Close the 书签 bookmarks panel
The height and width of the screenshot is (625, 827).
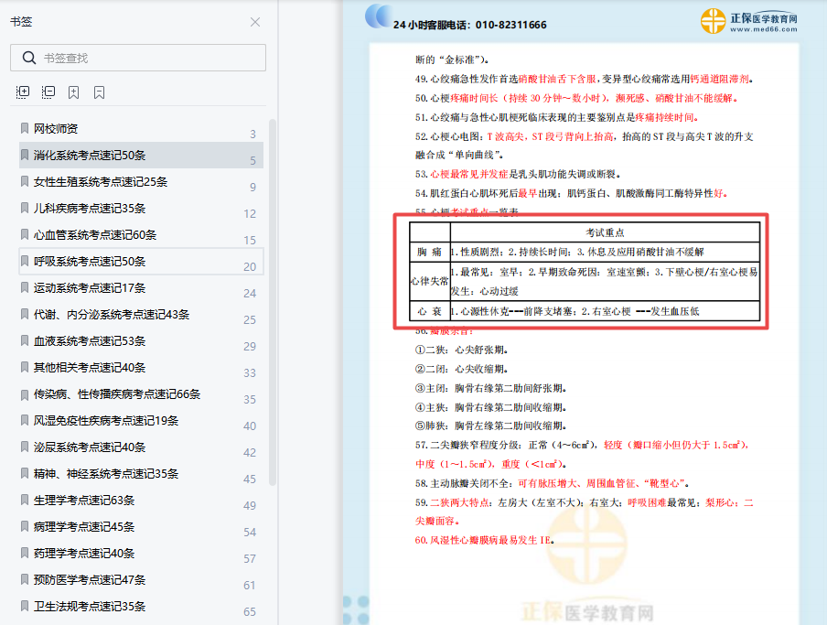point(253,22)
